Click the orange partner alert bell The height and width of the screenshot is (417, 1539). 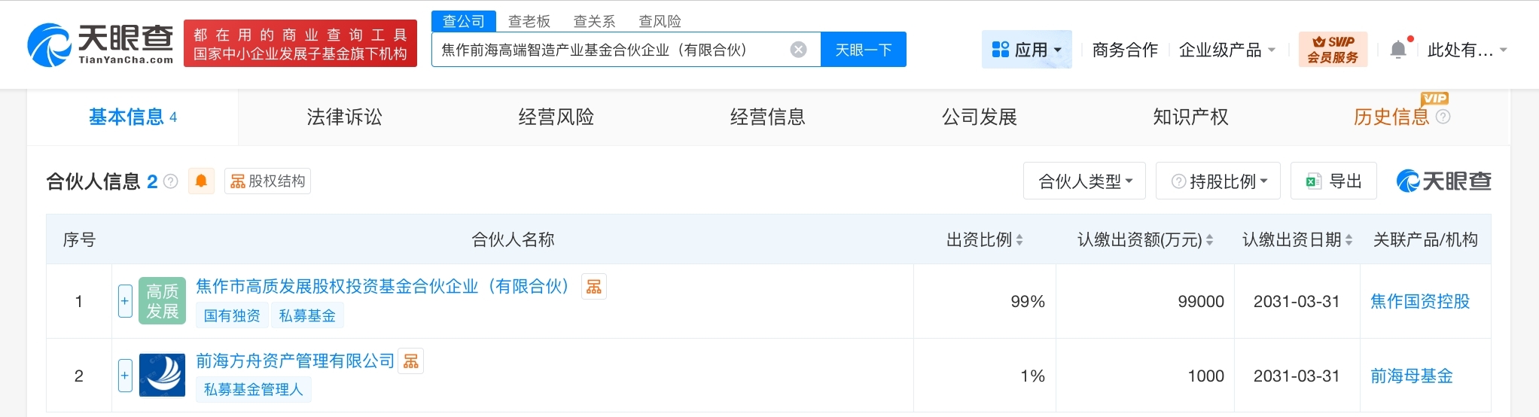201,181
